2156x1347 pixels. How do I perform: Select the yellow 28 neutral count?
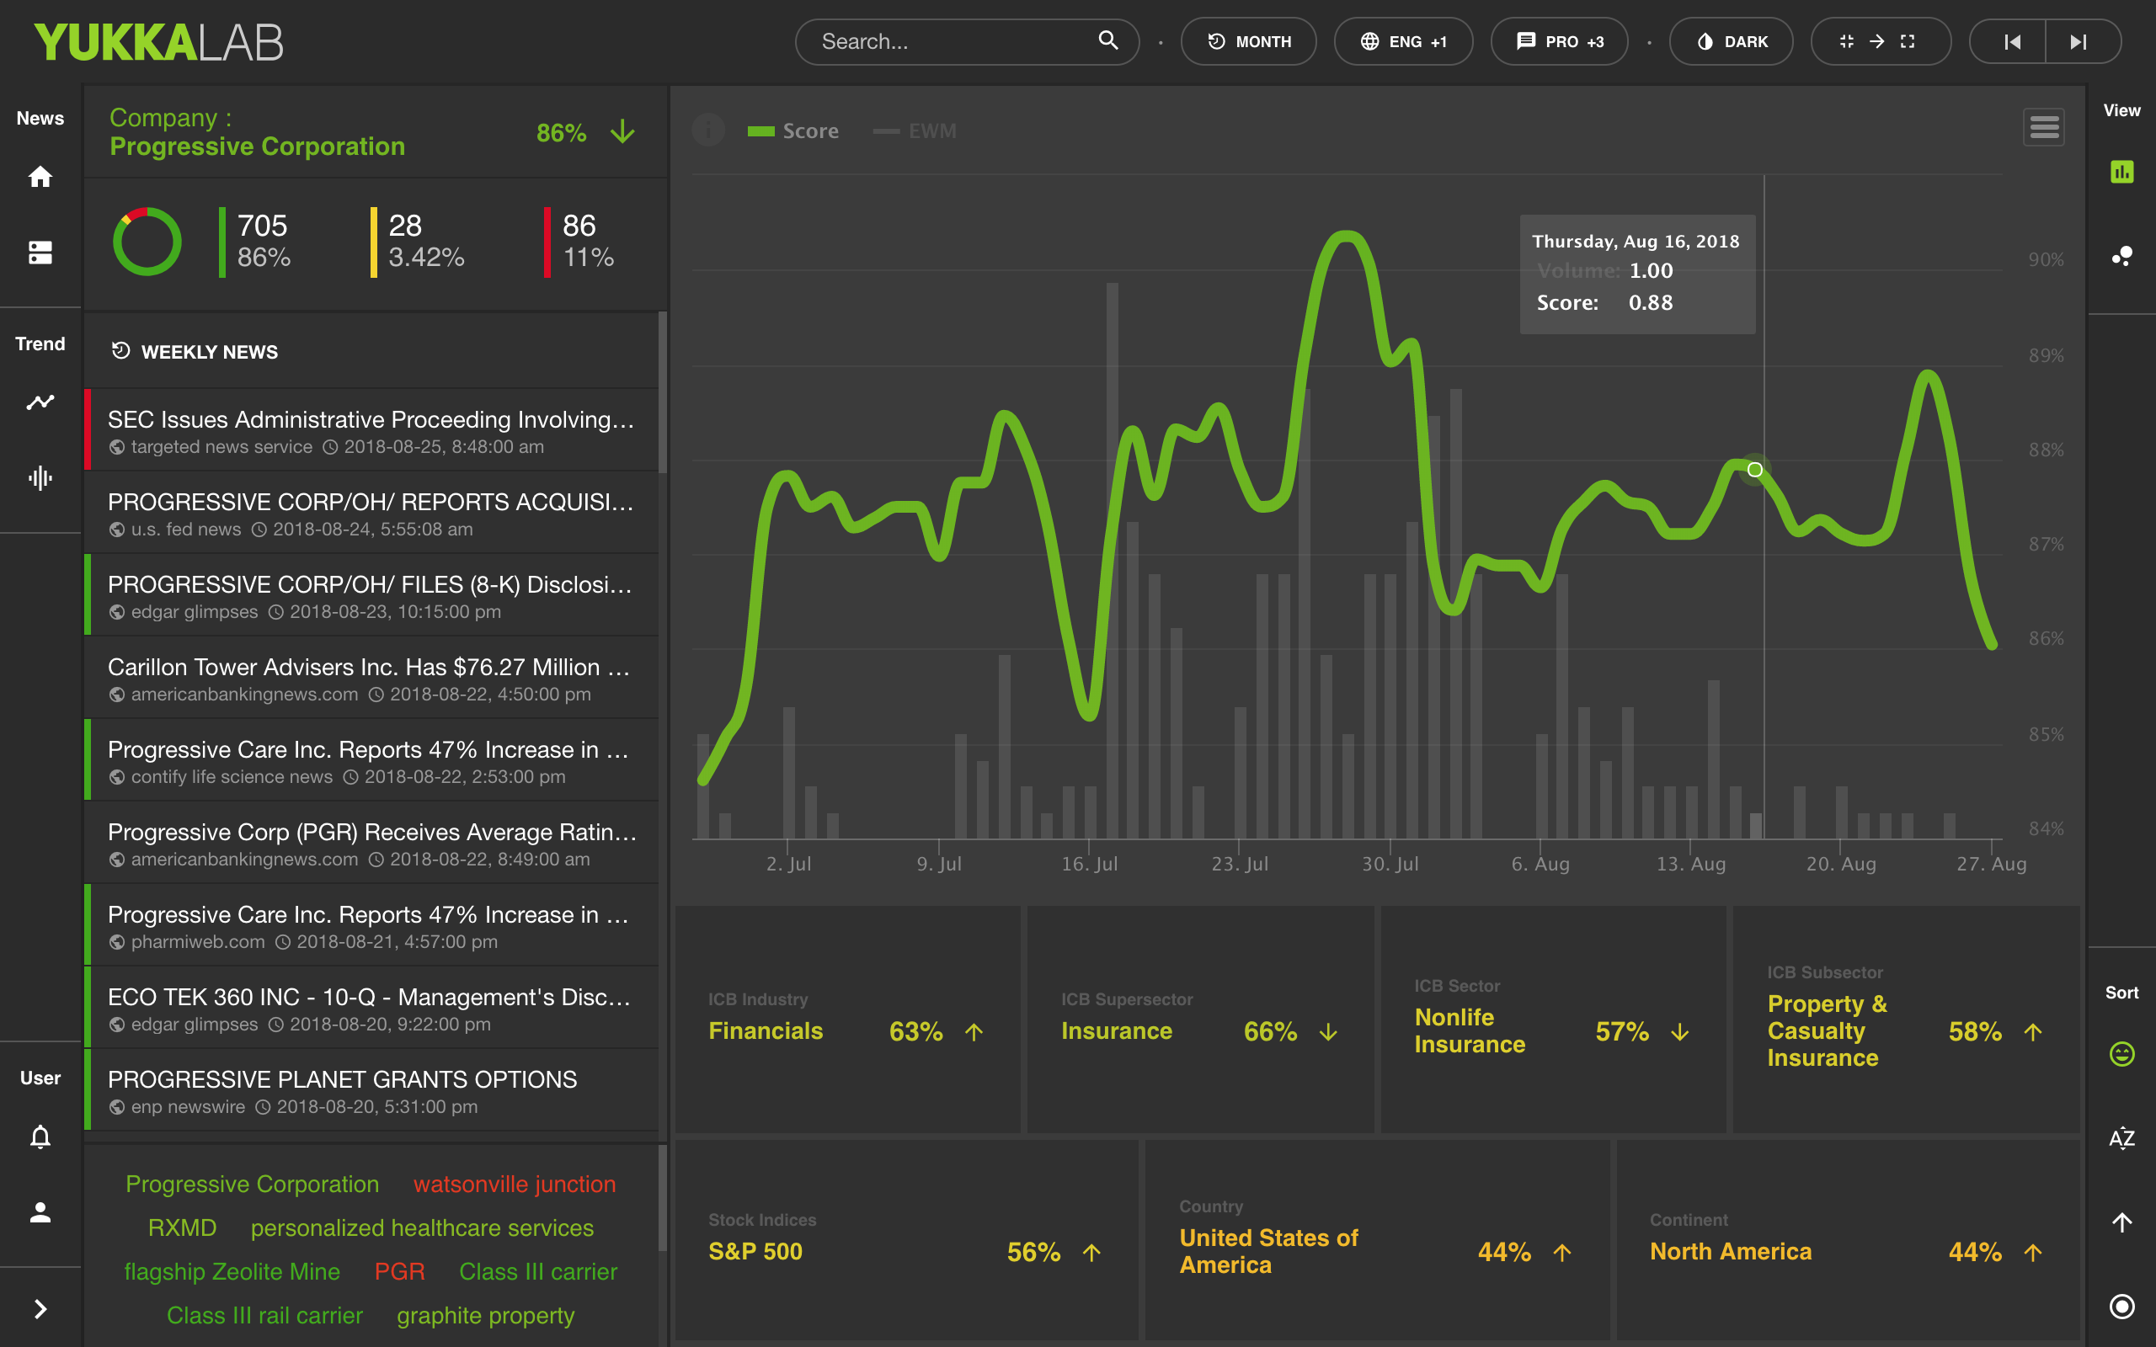[x=419, y=242]
